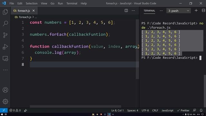Open the Selection menu

(32, 4)
